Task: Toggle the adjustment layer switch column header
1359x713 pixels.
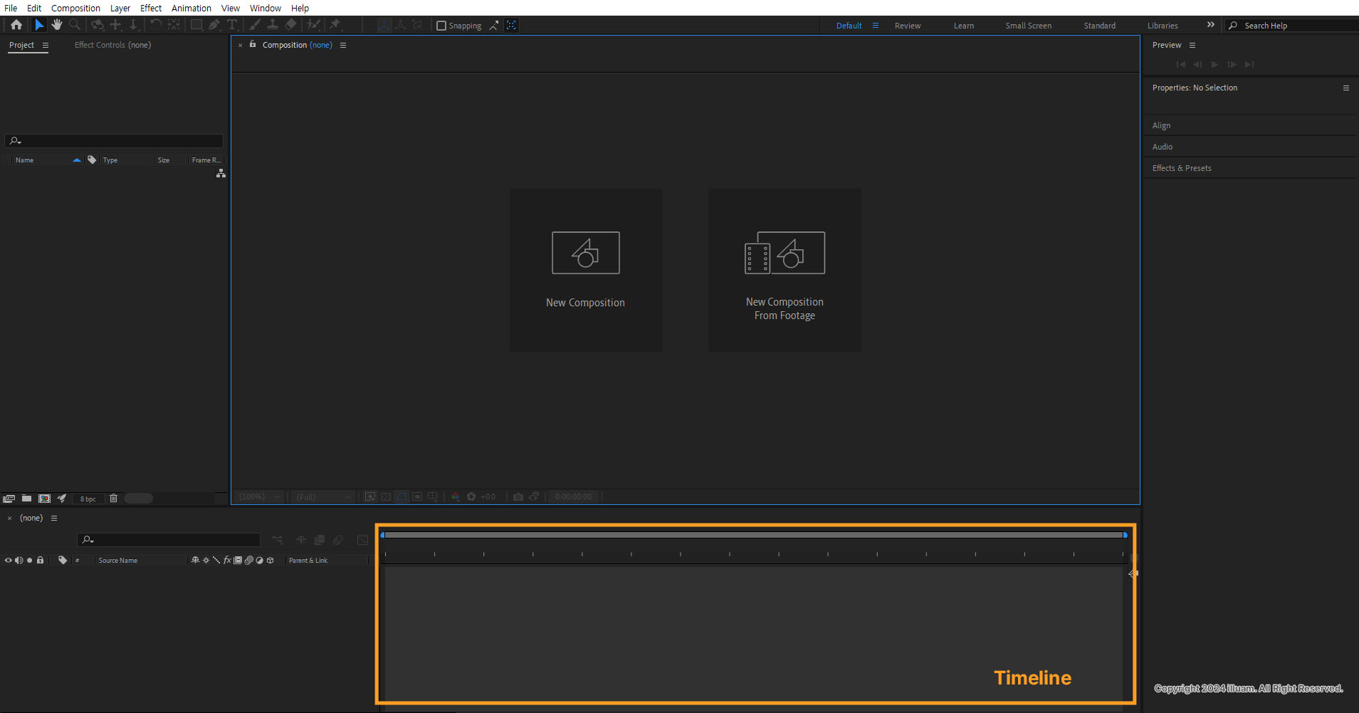Action: pos(259,560)
